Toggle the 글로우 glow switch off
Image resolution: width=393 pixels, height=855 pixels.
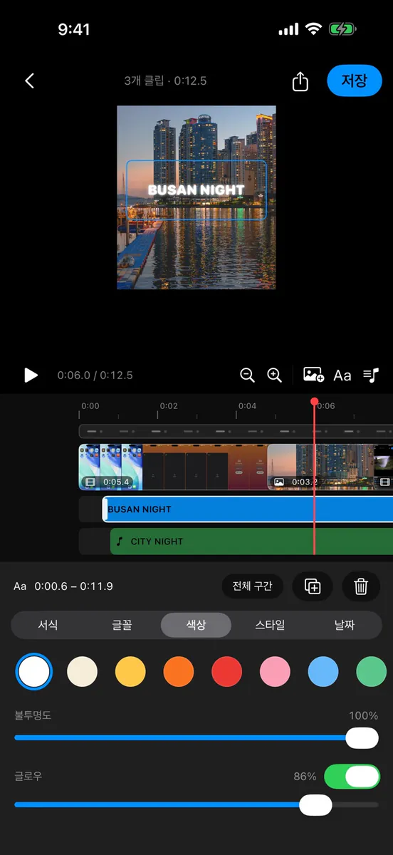pyautogui.click(x=352, y=777)
